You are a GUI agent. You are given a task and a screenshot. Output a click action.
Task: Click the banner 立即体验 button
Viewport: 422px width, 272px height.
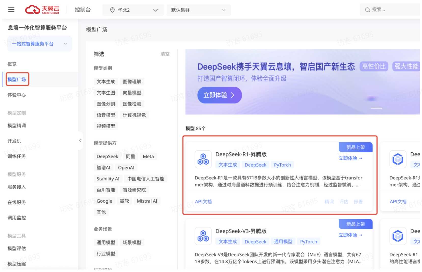pyautogui.click(x=219, y=95)
